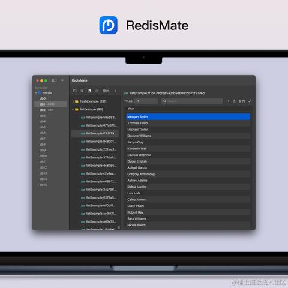Confirm changes with the checkmark icon
Image resolution: width=288 pixels, height=288 pixels.
point(250,101)
